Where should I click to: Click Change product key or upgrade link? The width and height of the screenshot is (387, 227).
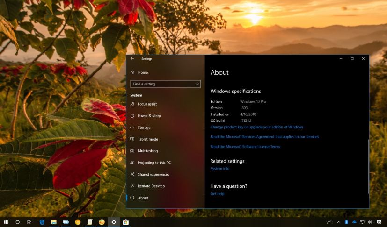(x=257, y=127)
